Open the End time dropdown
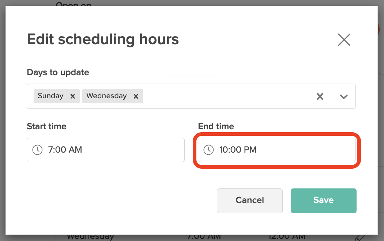This screenshot has height=241, width=384. point(277,150)
